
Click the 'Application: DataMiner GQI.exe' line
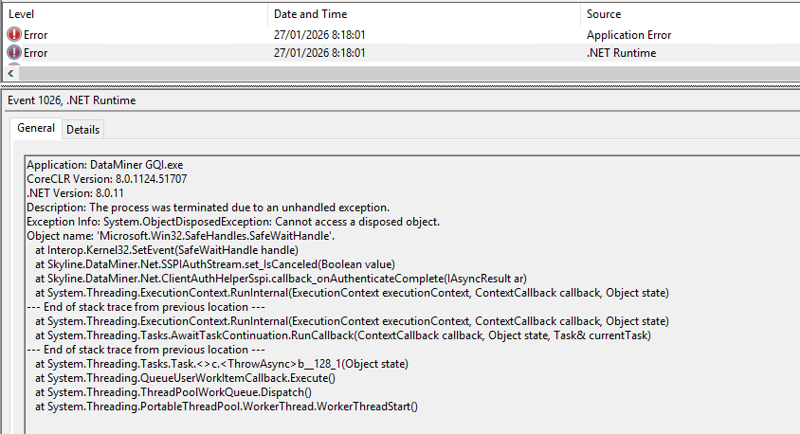pos(104,165)
